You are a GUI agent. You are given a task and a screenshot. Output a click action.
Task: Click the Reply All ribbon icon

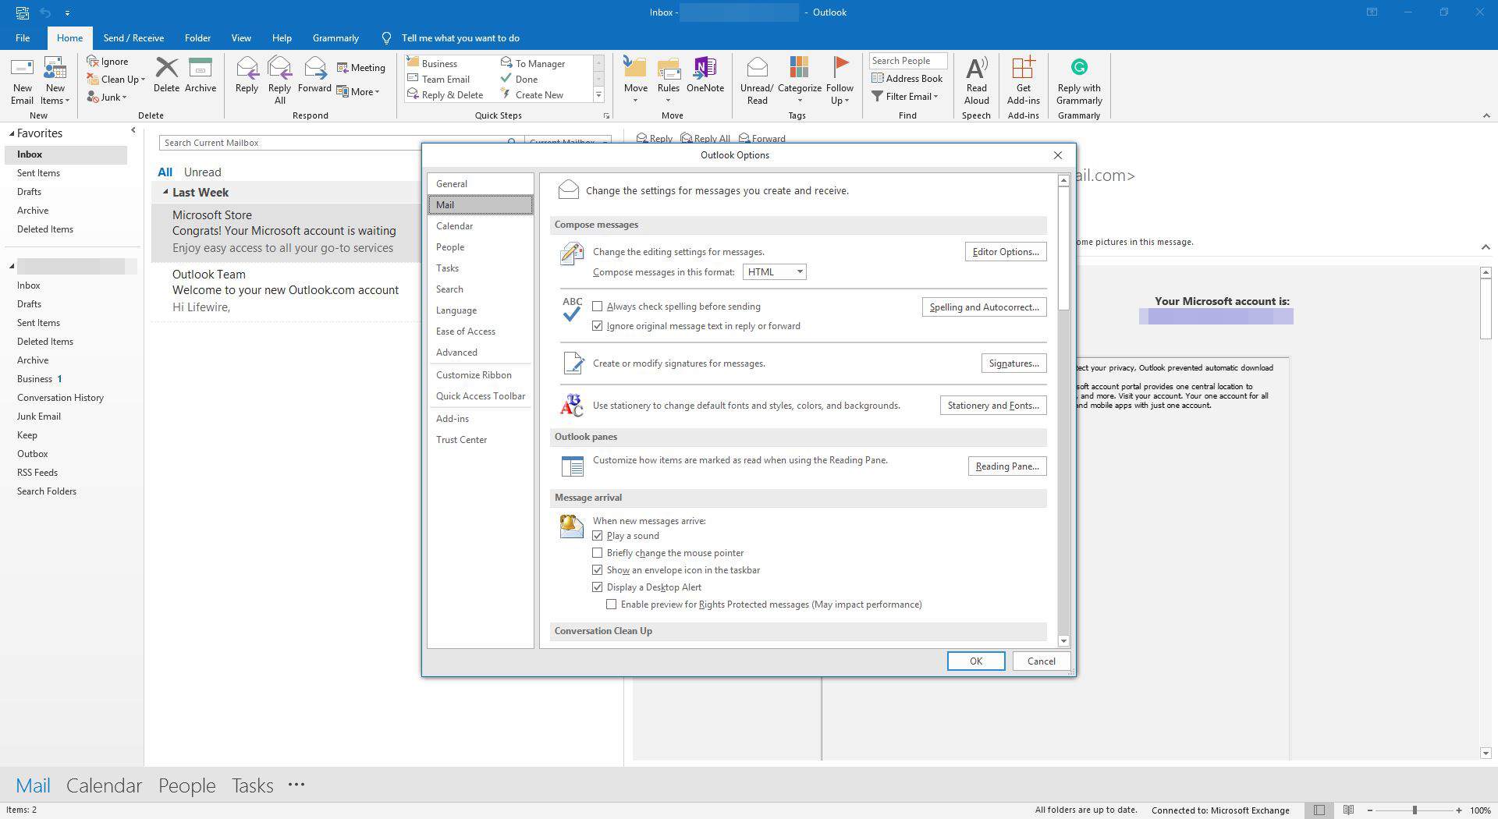tap(279, 68)
